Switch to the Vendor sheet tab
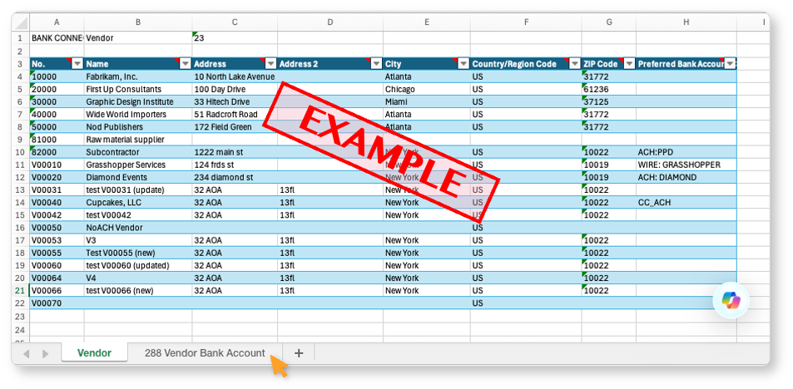Viewport: 793px width, 389px height. [95, 353]
